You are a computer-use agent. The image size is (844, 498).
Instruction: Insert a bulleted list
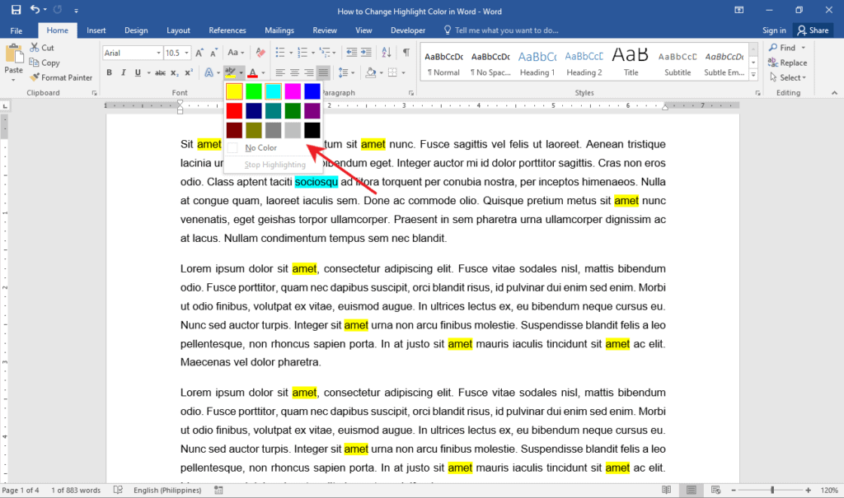point(280,53)
